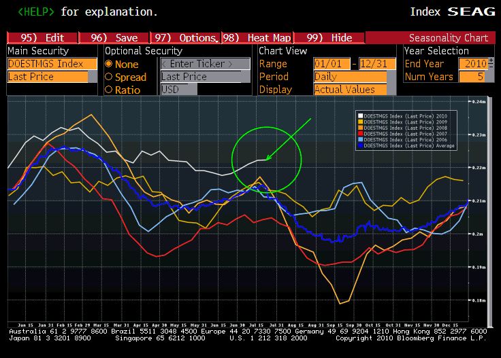
Task: Click the blue Average legend swatch
Action: click(361, 146)
